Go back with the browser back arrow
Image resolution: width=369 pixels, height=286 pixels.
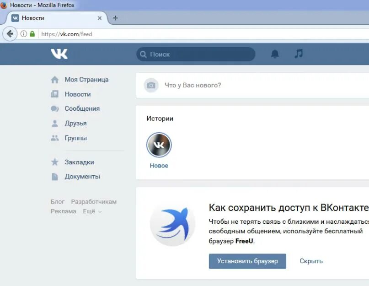(x=10, y=34)
